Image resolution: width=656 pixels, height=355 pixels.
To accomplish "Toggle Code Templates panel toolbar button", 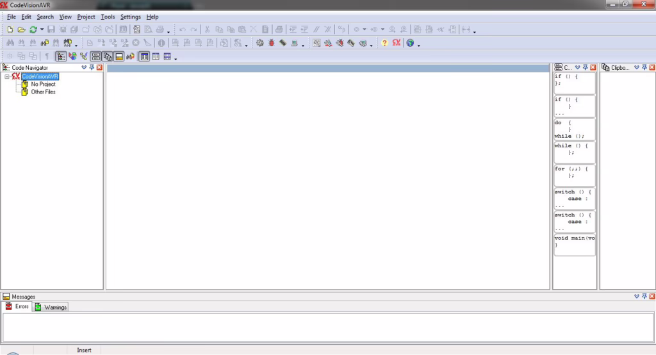I will (96, 56).
